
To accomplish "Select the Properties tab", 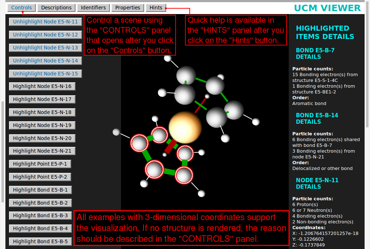I will coord(128,8).
